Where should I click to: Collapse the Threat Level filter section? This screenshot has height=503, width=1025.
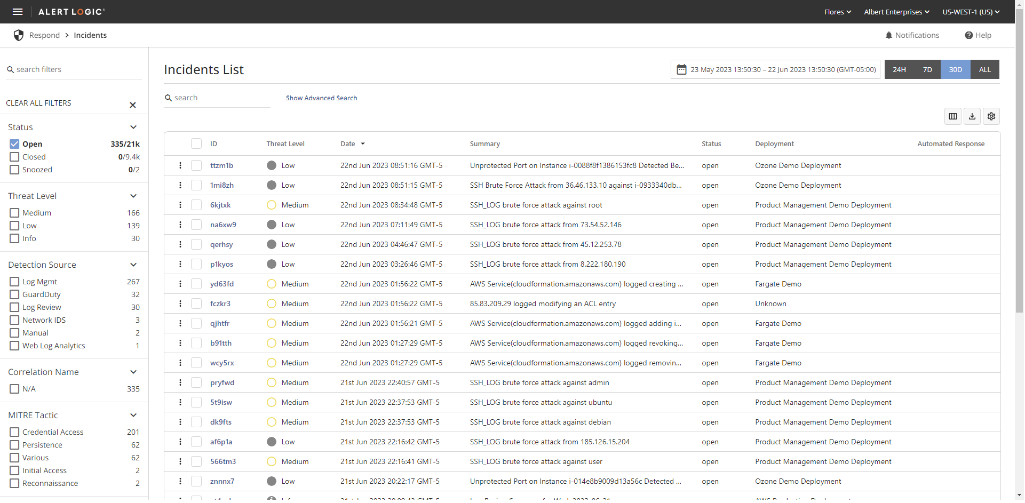tap(133, 196)
